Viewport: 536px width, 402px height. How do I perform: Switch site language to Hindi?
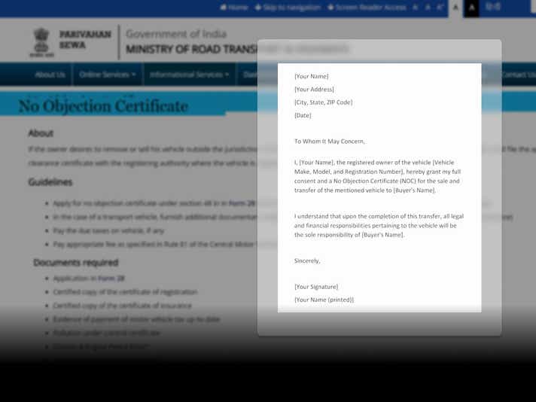(493, 8)
